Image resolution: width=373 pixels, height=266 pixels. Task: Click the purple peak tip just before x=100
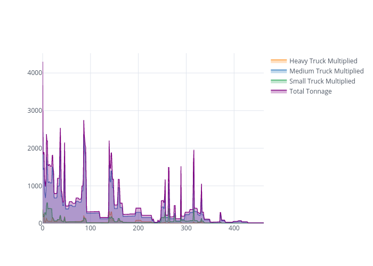(x=84, y=121)
